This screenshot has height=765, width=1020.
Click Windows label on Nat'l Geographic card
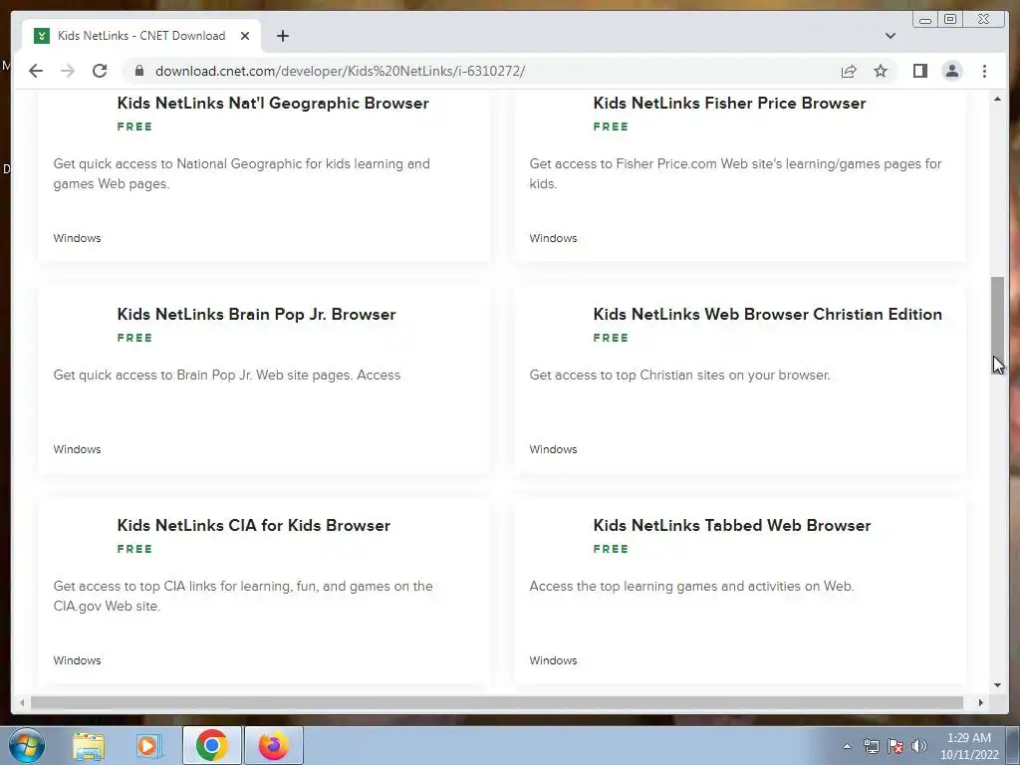tap(77, 238)
